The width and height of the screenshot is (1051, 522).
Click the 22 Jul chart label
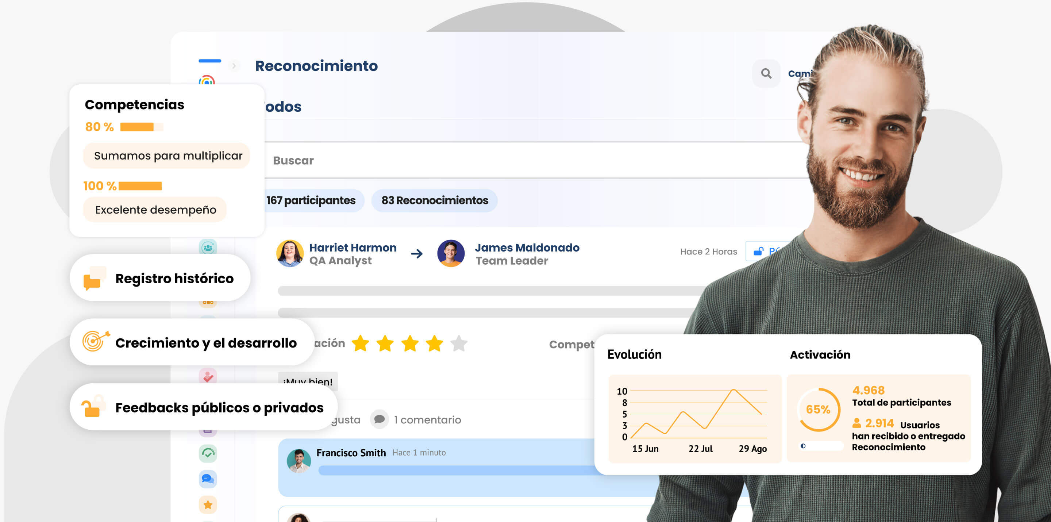701,449
